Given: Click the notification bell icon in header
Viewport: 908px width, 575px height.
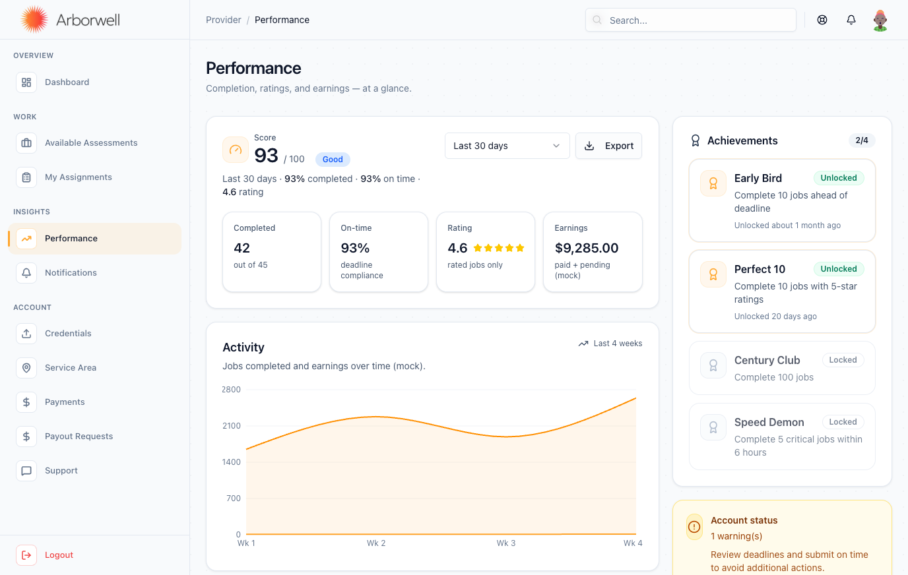Looking at the screenshot, I should click(851, 20).
